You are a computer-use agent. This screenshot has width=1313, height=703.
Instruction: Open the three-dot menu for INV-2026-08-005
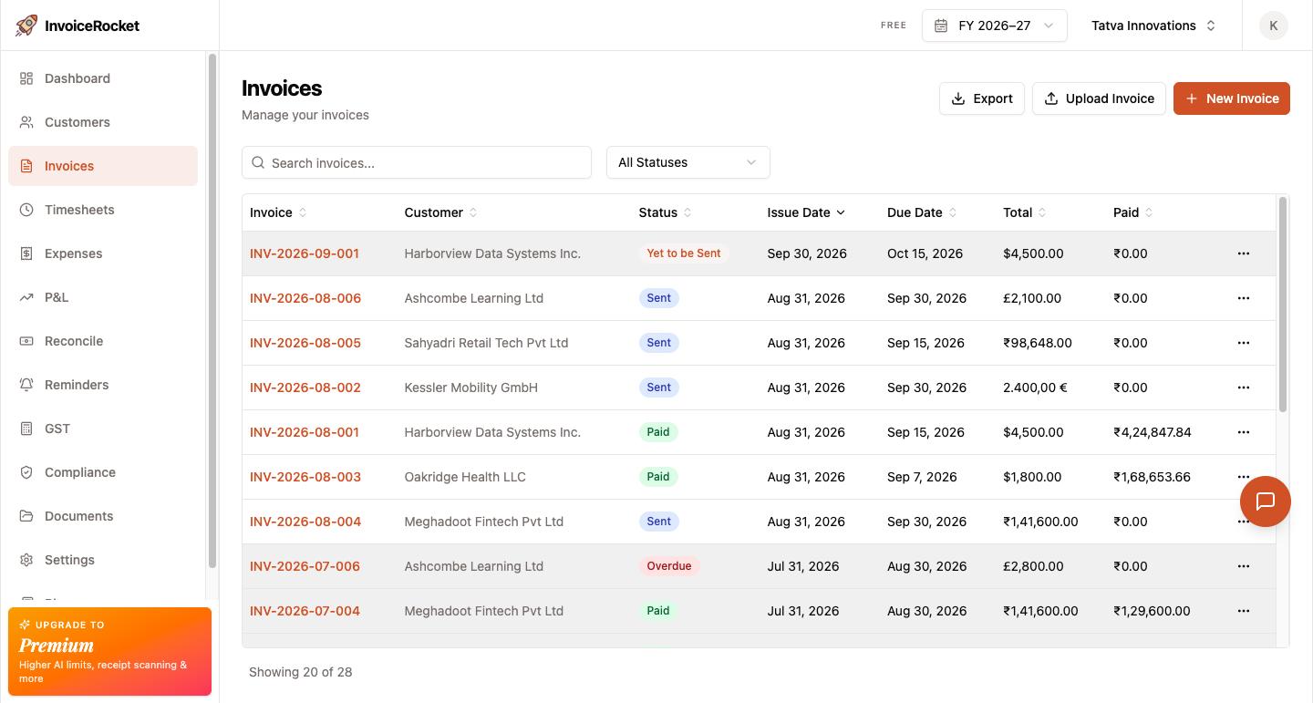(1244, 343)
